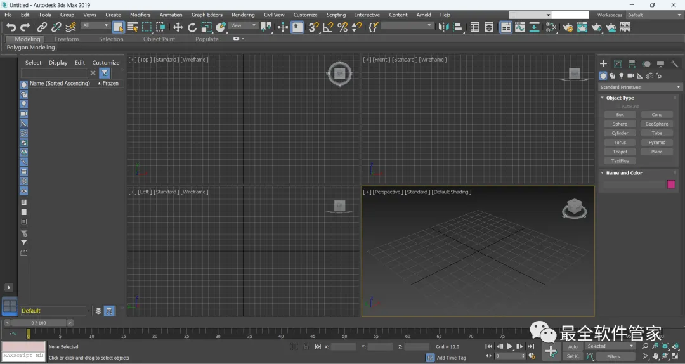Toggle Angle Snap in the toolbar
This screenshot has height=364, width=685.
click(328, 27)
